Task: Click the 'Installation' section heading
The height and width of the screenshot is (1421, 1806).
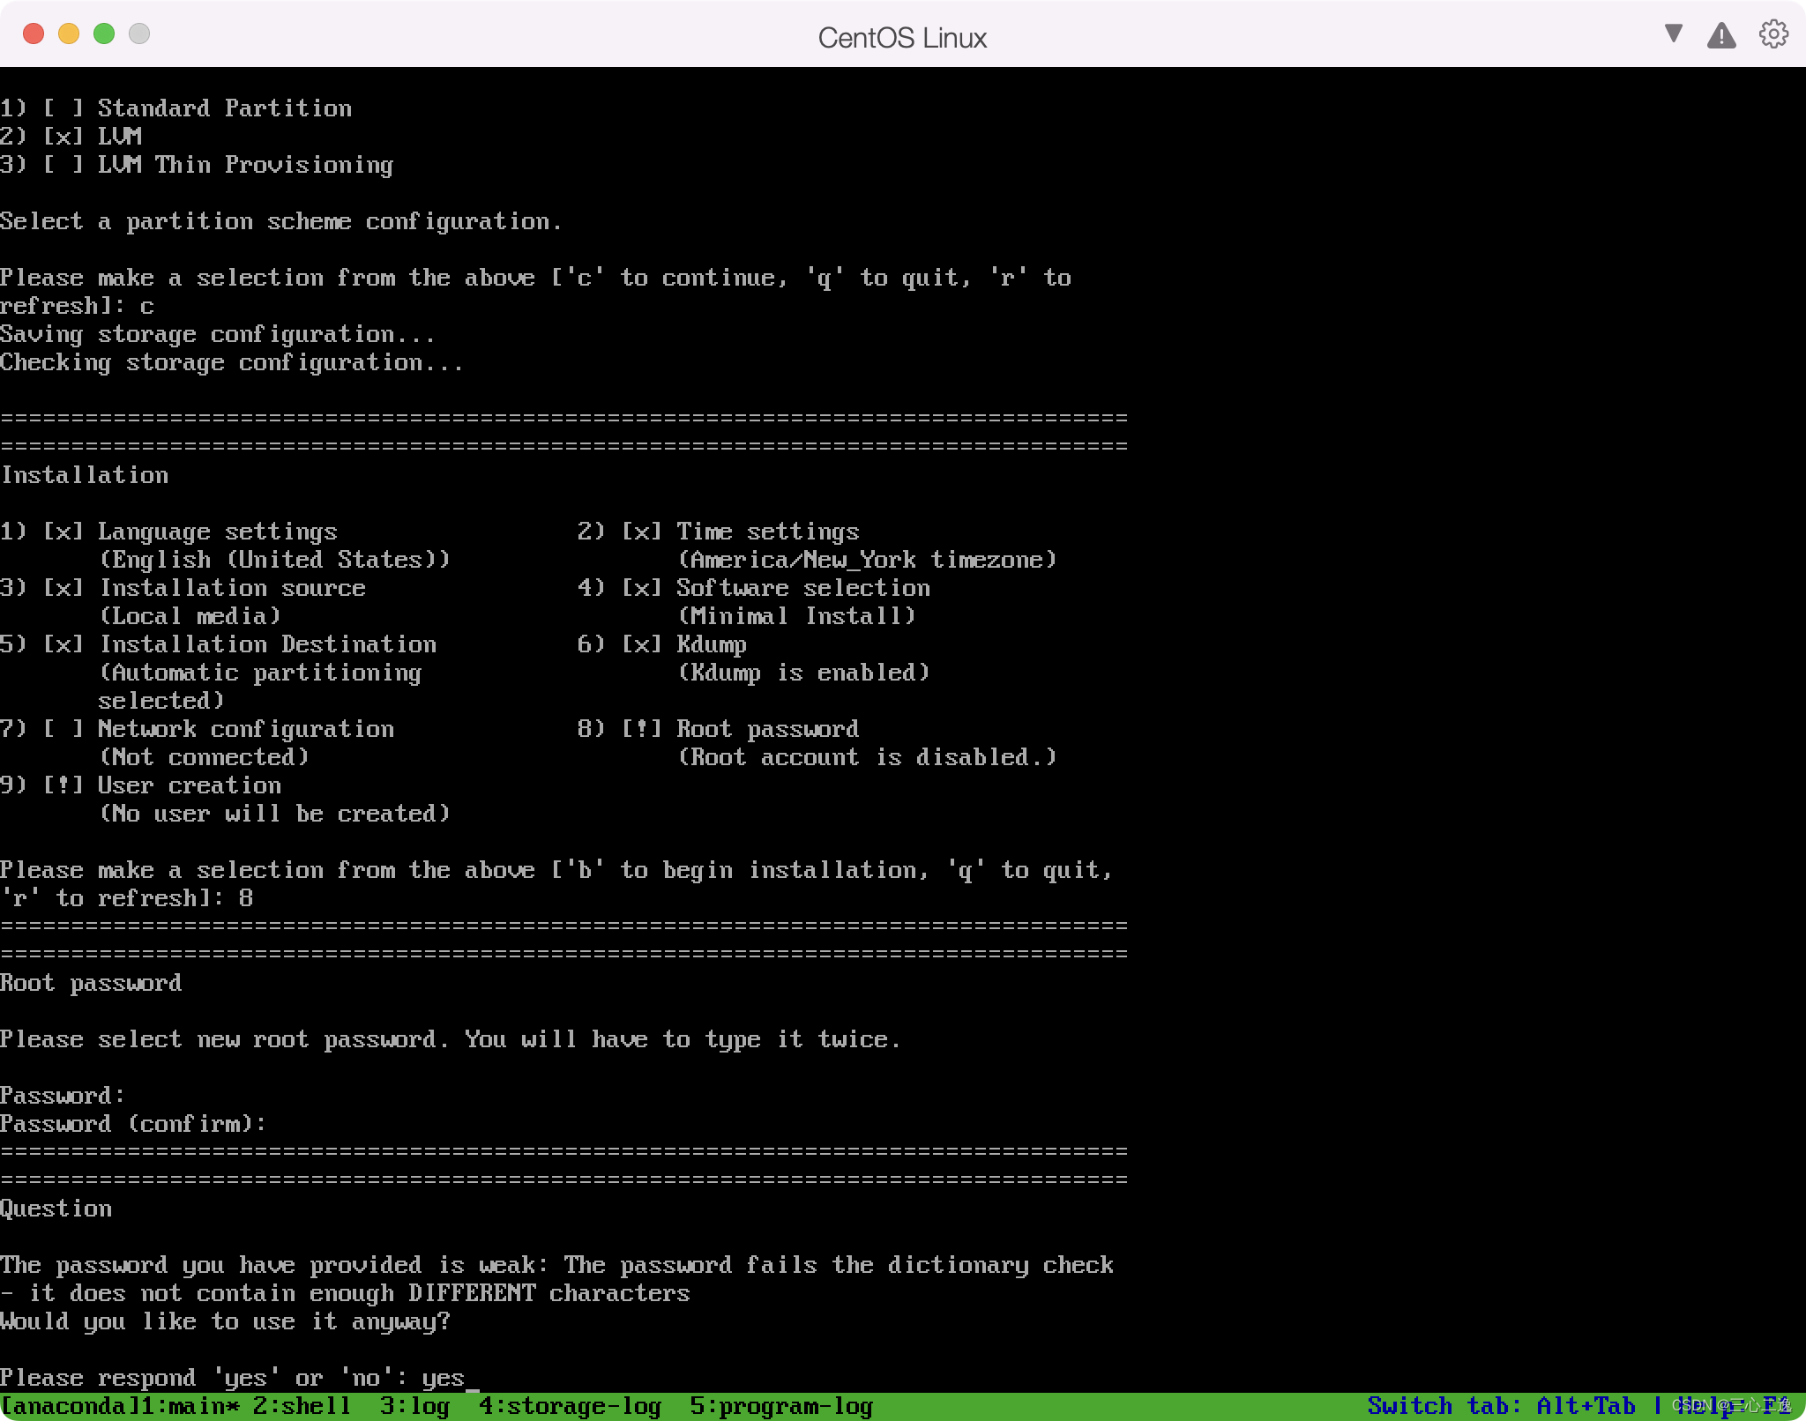Action: pos(85,475)
